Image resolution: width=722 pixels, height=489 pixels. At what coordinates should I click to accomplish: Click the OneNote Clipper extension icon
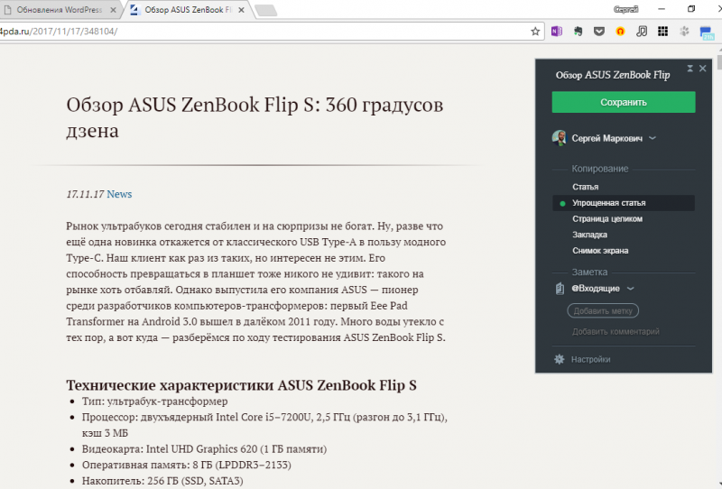click(x=557, y=31)
